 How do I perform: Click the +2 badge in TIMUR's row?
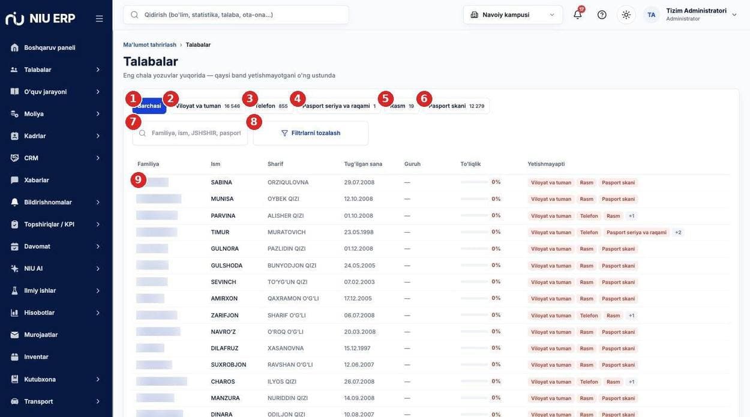678,232
